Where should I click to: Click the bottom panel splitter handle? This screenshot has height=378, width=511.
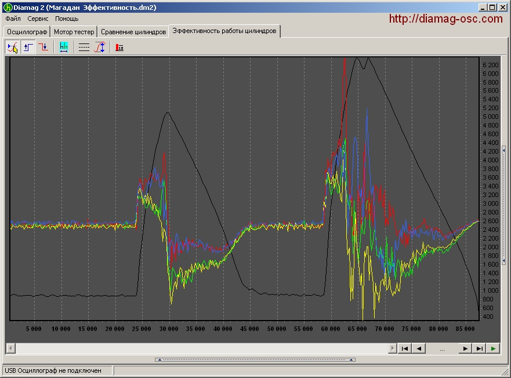[255, 360]
